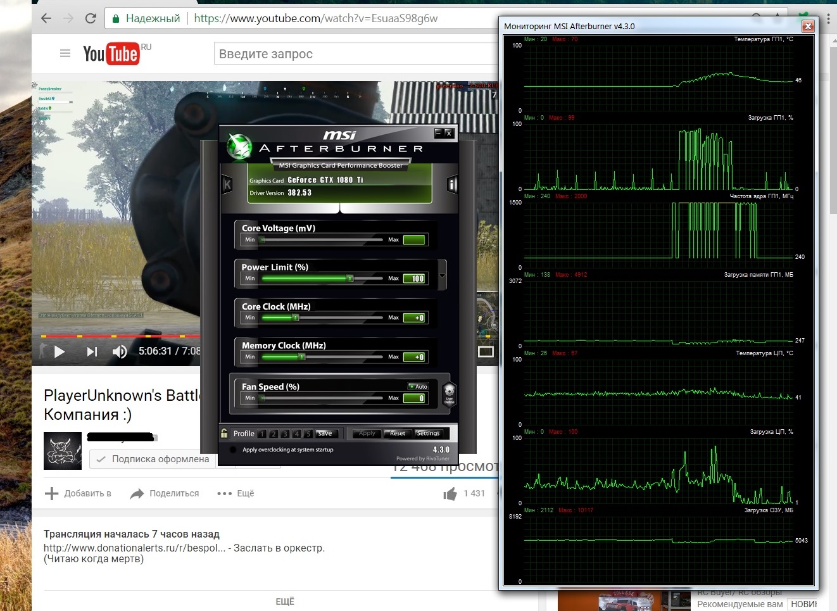Minimize the MSI Afterburner skin window

(x=438, y=132)
